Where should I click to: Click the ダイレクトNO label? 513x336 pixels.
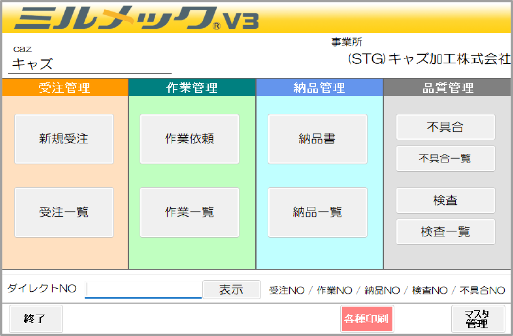[x=42, y=288]
